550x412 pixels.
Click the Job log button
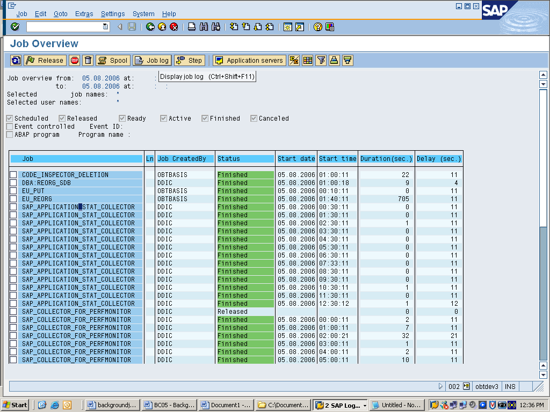(x=152, y=60)
